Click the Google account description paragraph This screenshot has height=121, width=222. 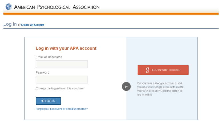[x=160, y=89]
